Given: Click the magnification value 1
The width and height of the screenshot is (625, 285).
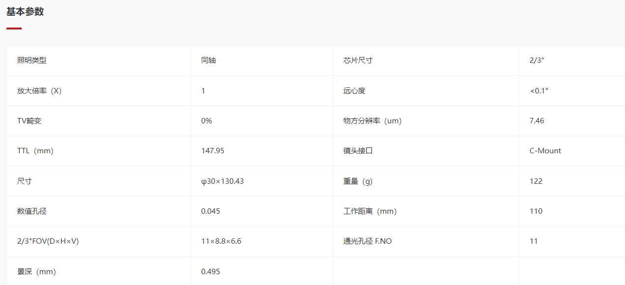Looking at the screenshot, I should point(203,91).
